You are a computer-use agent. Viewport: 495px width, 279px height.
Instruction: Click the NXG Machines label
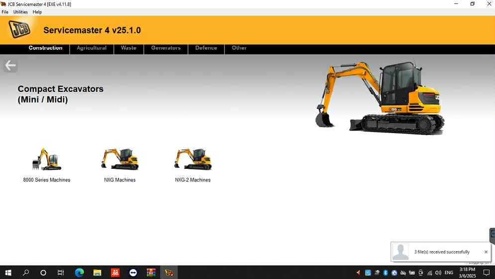120,180
